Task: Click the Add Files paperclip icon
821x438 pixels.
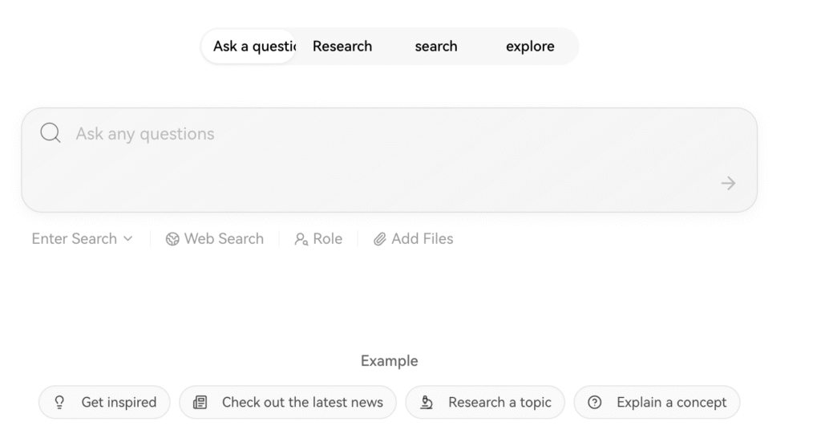Action: [380, 239]
